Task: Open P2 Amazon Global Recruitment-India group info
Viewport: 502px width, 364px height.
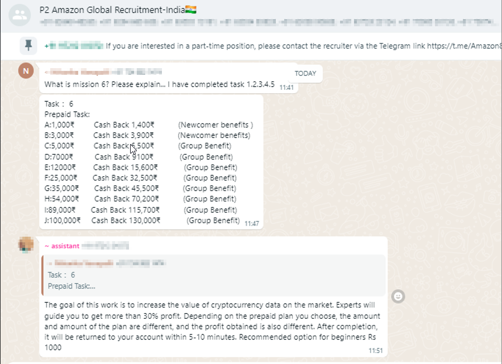Action: (118, 10)
